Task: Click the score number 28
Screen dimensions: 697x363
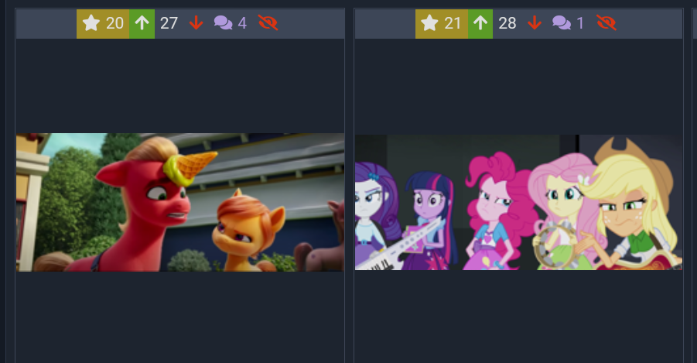Action: click(507, 23)
